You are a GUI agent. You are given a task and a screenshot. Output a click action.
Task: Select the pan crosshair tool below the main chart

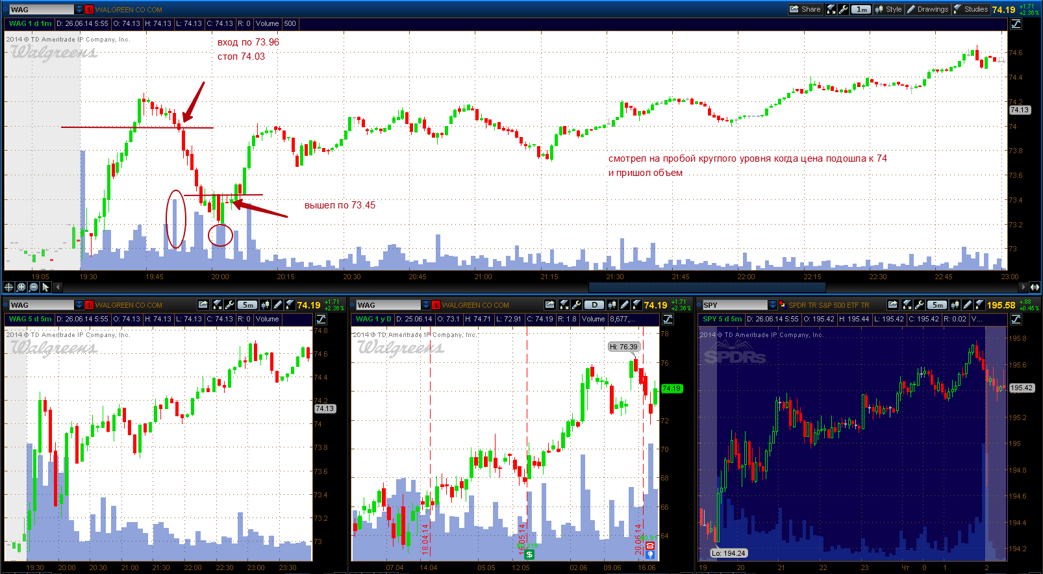[x=8, y=287]
